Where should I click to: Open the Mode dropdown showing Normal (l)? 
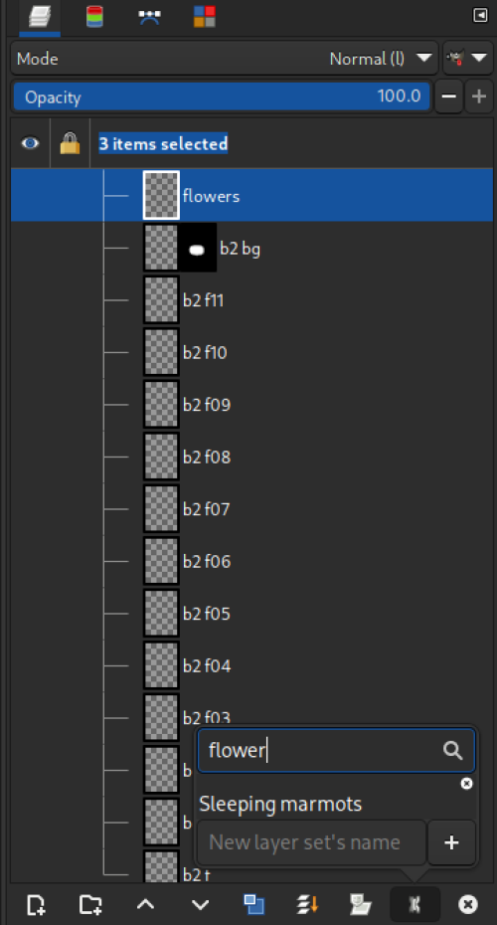pyautogui.click(x=224, y=59)
